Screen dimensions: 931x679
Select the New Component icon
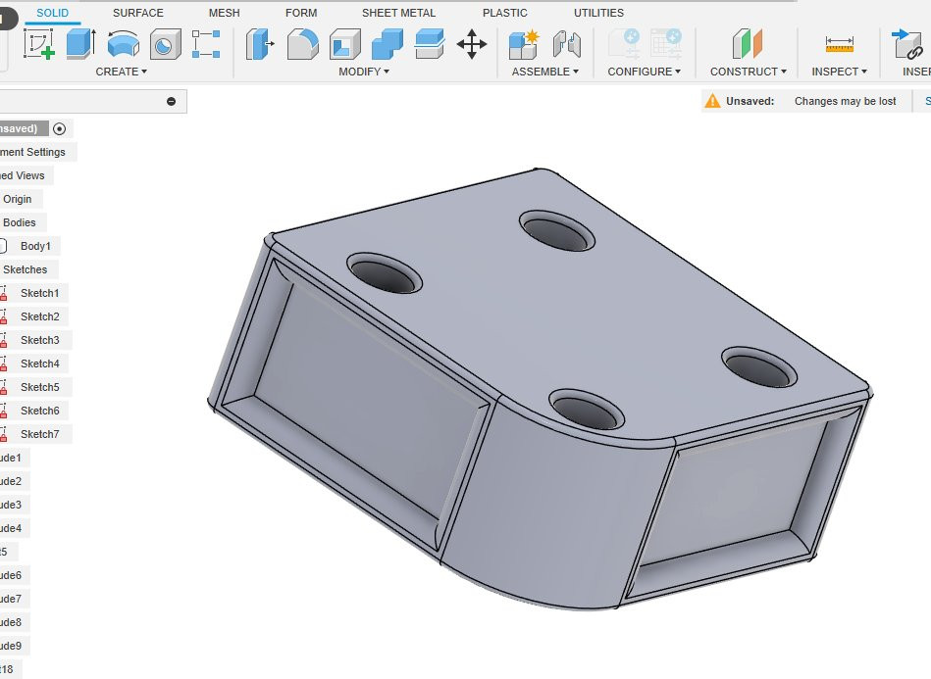pos(524,44)
